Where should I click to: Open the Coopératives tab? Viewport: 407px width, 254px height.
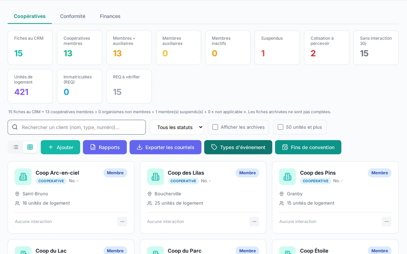[30, 16]
